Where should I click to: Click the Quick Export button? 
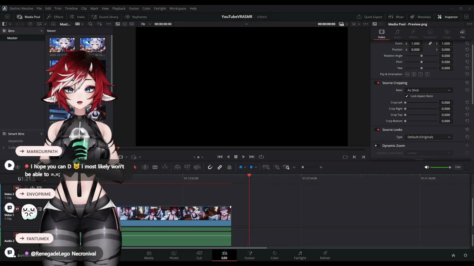(x=369, y=17)
